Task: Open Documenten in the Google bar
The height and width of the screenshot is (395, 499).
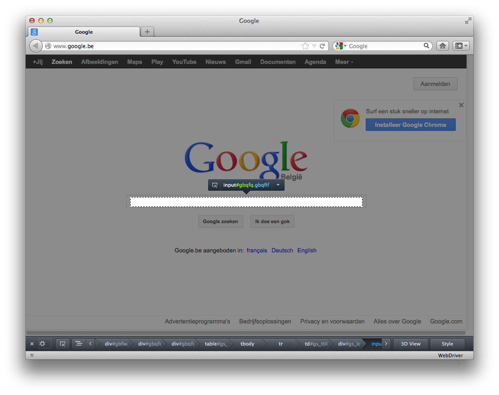Action: 278,62
